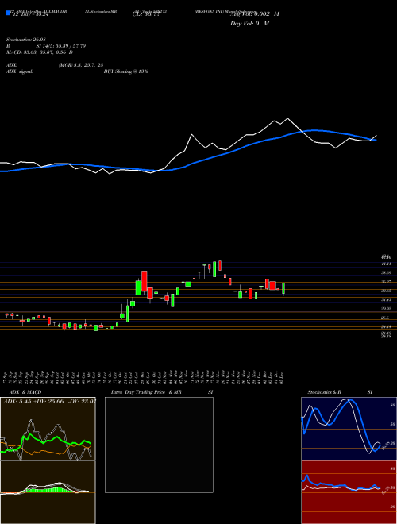Click the blue 12 Day SMA legend square
The height and width of the screenshot is (524, 397).
tap(8, 13)
